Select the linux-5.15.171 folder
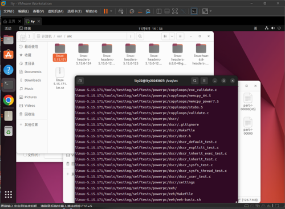 [60, 53]
